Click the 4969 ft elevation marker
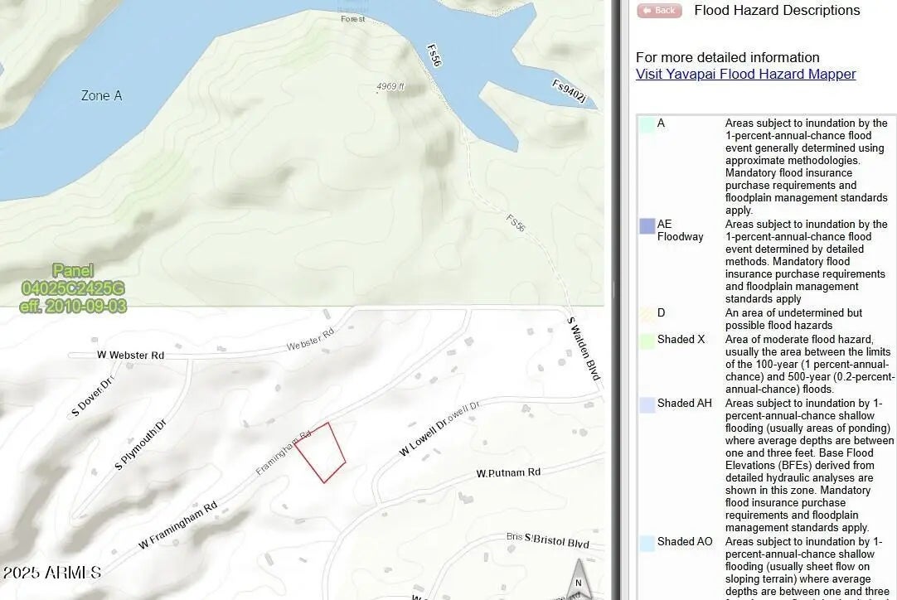The image size is (897, 600). [390, 87]
